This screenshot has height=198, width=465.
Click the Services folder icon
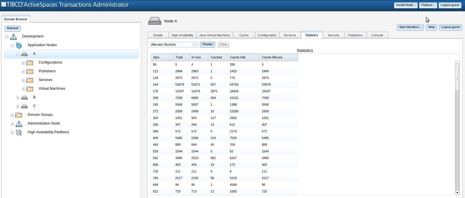pyautogui.click(x=30, y=80)
